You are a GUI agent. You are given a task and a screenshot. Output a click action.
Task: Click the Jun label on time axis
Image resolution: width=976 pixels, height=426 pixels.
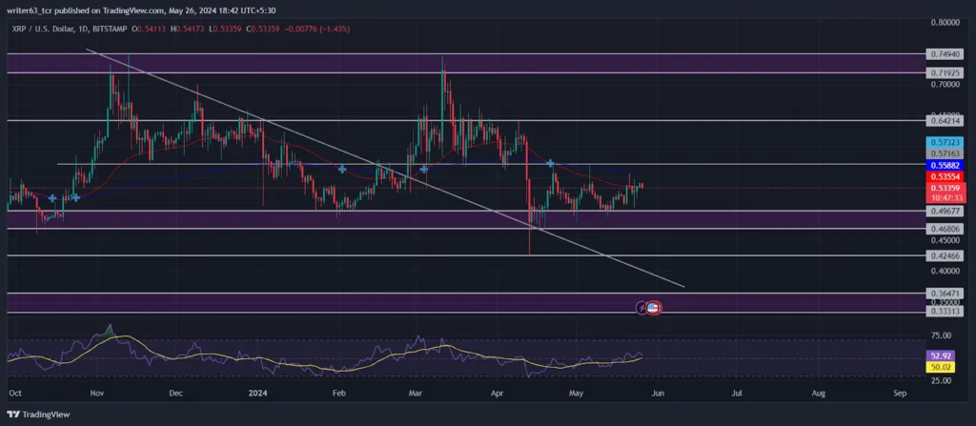pyautogui.click(x=658, y=394)
